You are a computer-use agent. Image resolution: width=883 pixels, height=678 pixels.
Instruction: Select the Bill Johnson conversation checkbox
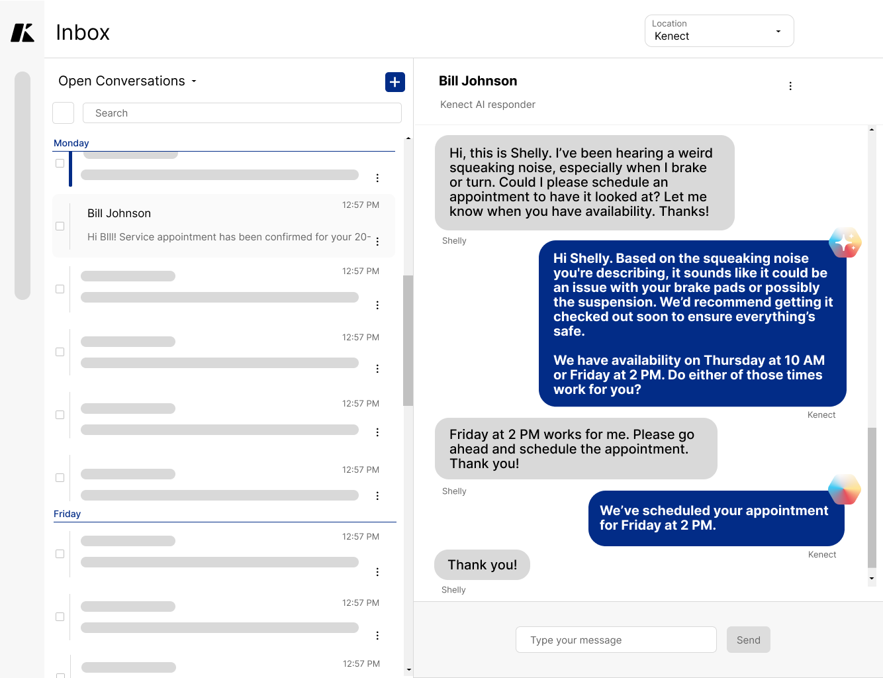tap(60, 226)
